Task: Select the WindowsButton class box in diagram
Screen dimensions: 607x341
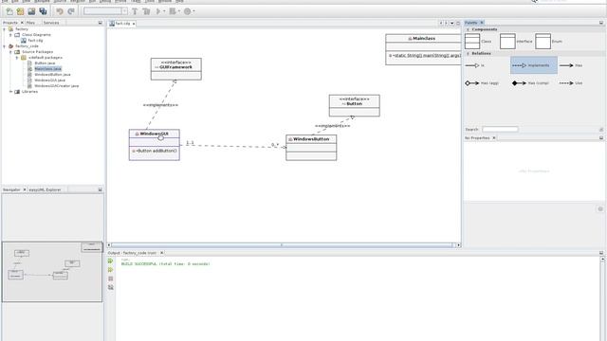Action: (311, 148)
